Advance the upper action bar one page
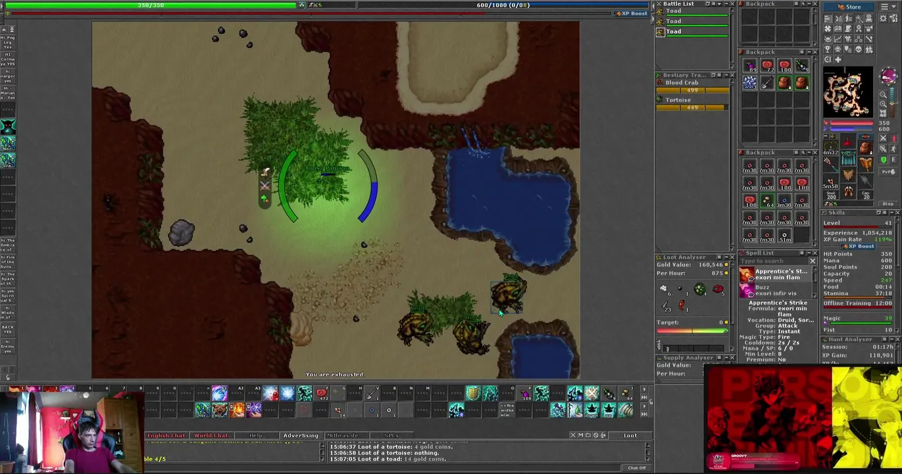The height and width of the screenshot is (474, 902). point(643,389)
